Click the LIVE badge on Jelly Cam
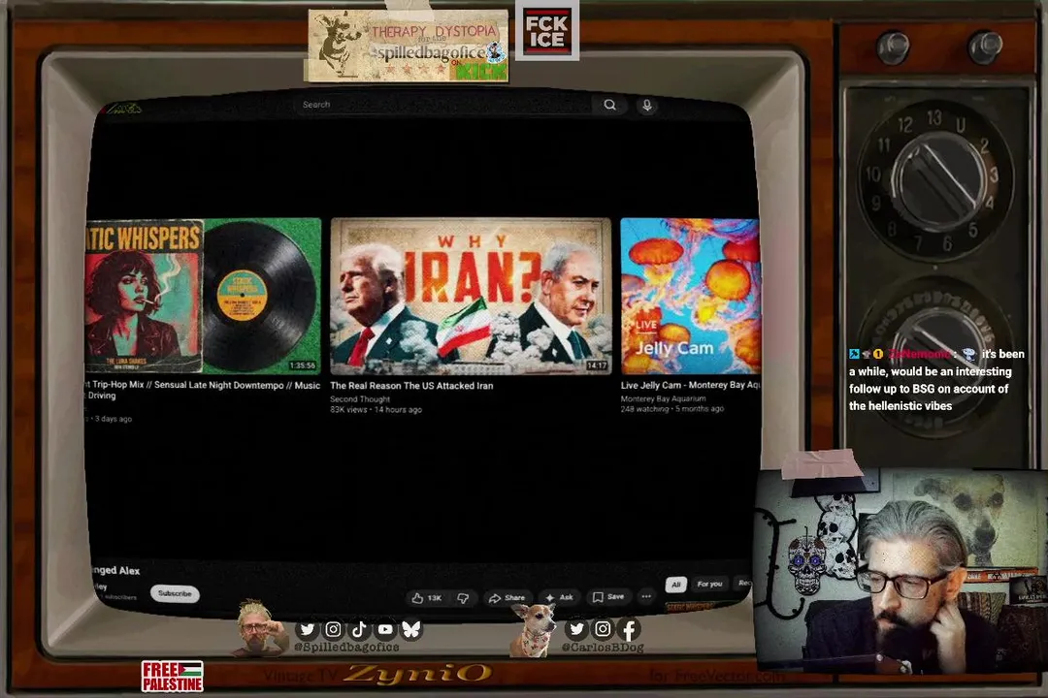The width and height of the screenshot is (1048, 698). [645, 326]
